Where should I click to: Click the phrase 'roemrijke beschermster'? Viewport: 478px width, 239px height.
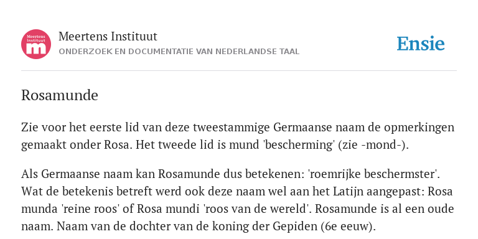(x=373, y=174)
